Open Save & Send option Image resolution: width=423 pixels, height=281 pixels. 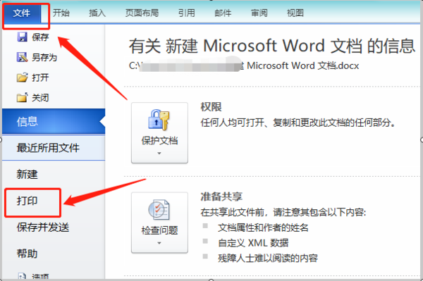43,227
